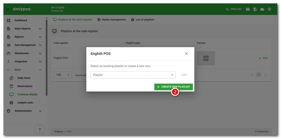This screenshot has width=281, height=139.
Task: Click the image placeholder preview thumbnail
Action: tap(206, 58)
